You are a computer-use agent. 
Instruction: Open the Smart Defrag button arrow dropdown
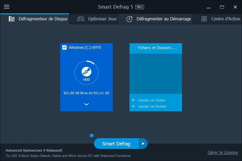143,144
